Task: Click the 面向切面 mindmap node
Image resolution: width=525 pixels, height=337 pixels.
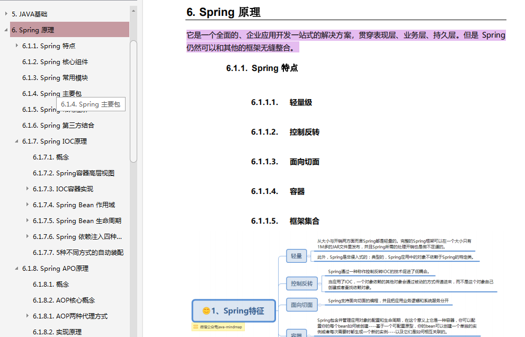Action: [x=301, y=305]
